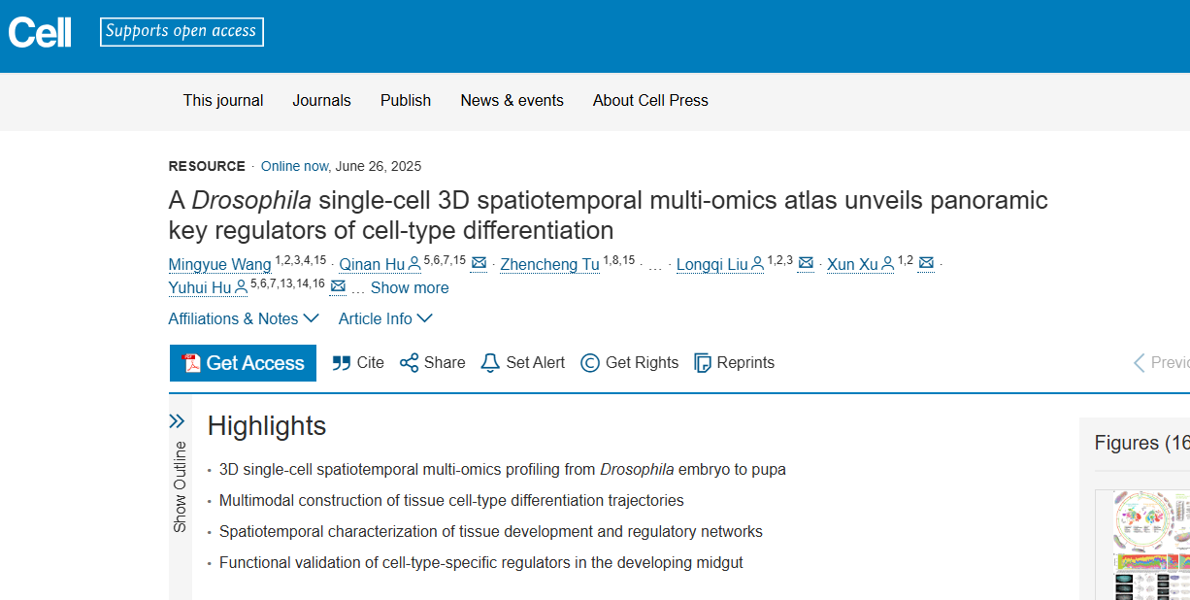Open the graphical abstract figure thumbnail

1151,546
